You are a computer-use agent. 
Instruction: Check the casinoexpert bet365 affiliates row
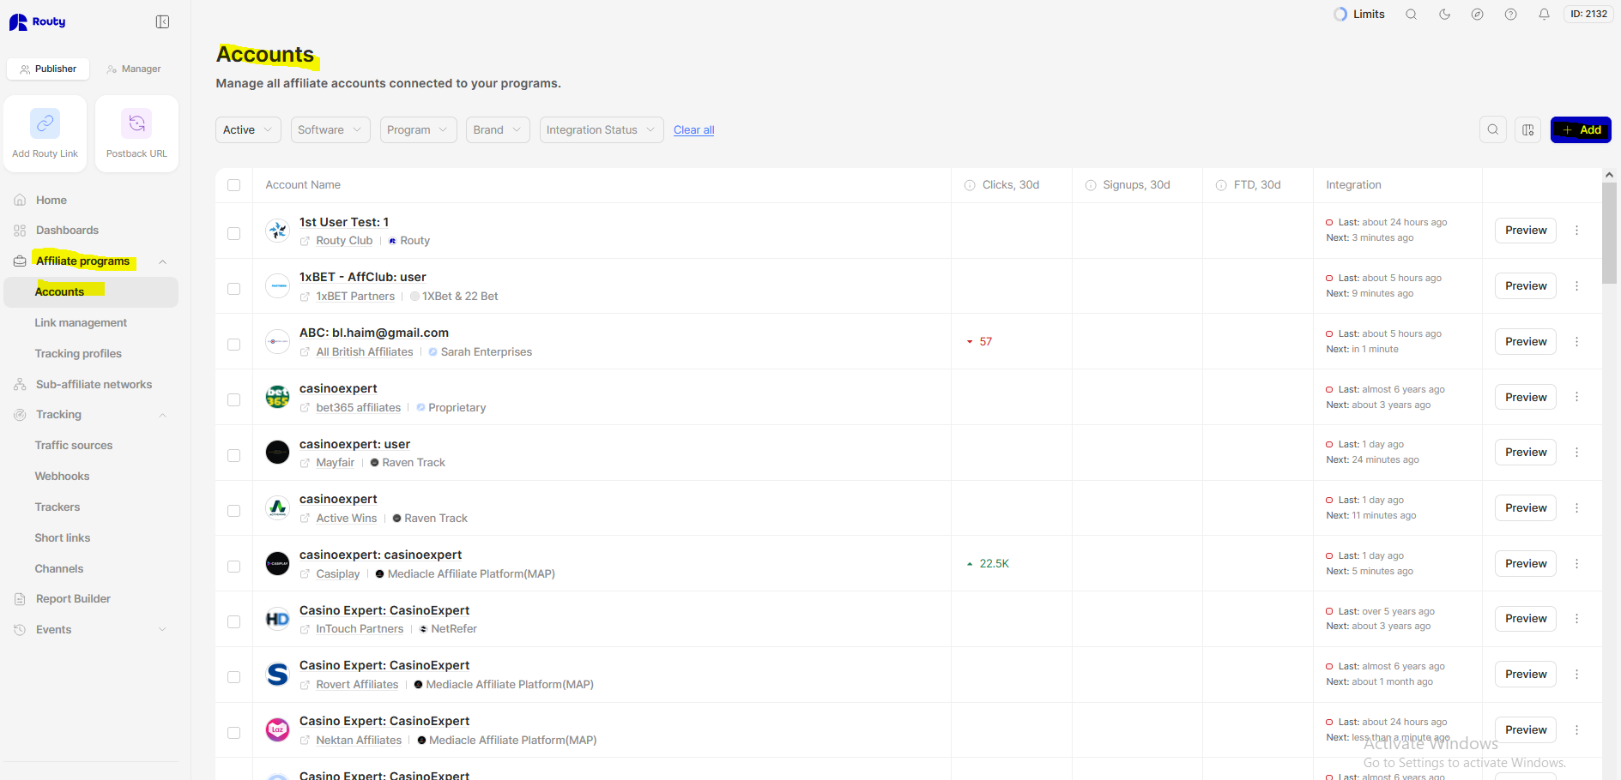click(233, 399)
